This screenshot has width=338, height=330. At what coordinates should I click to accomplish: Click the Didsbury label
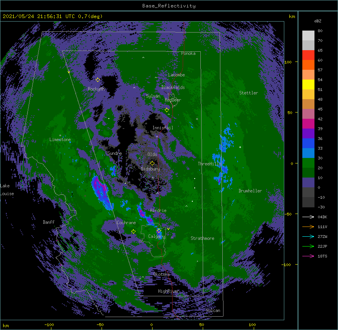pyautogui.click(x=151, y=169)
